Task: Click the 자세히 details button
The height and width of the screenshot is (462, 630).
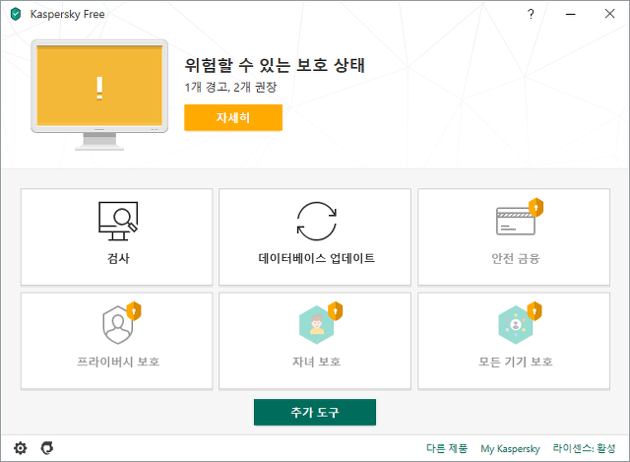Action: (x=233, y=117)
